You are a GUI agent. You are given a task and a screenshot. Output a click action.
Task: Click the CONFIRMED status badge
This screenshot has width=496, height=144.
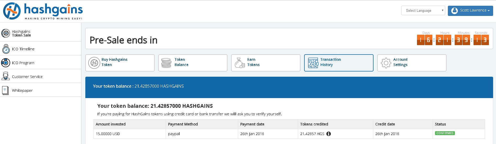point(445,133)
